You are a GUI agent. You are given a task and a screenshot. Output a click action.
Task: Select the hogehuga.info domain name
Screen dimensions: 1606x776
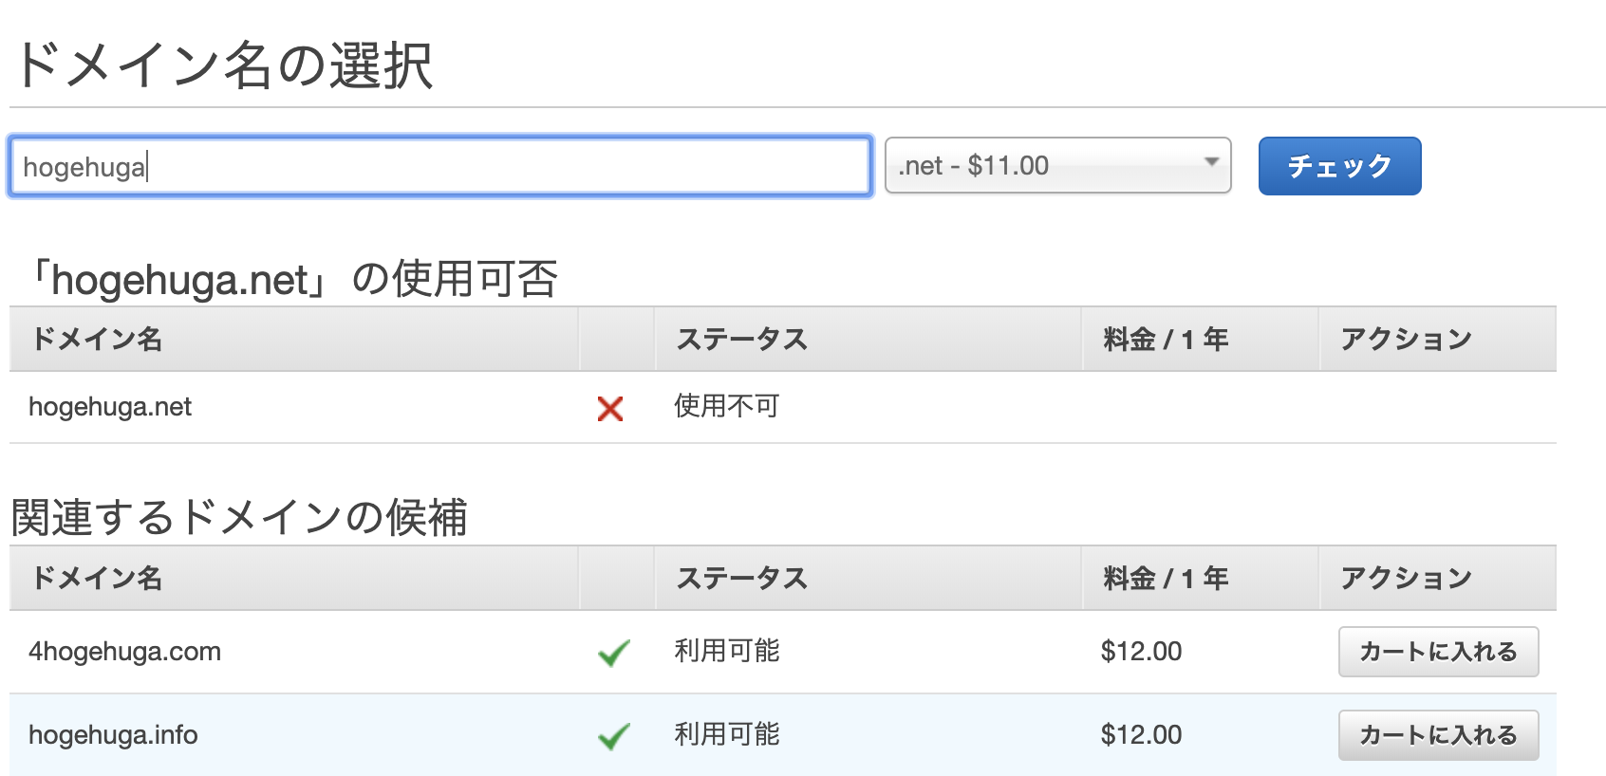click(x=113, y=735)
